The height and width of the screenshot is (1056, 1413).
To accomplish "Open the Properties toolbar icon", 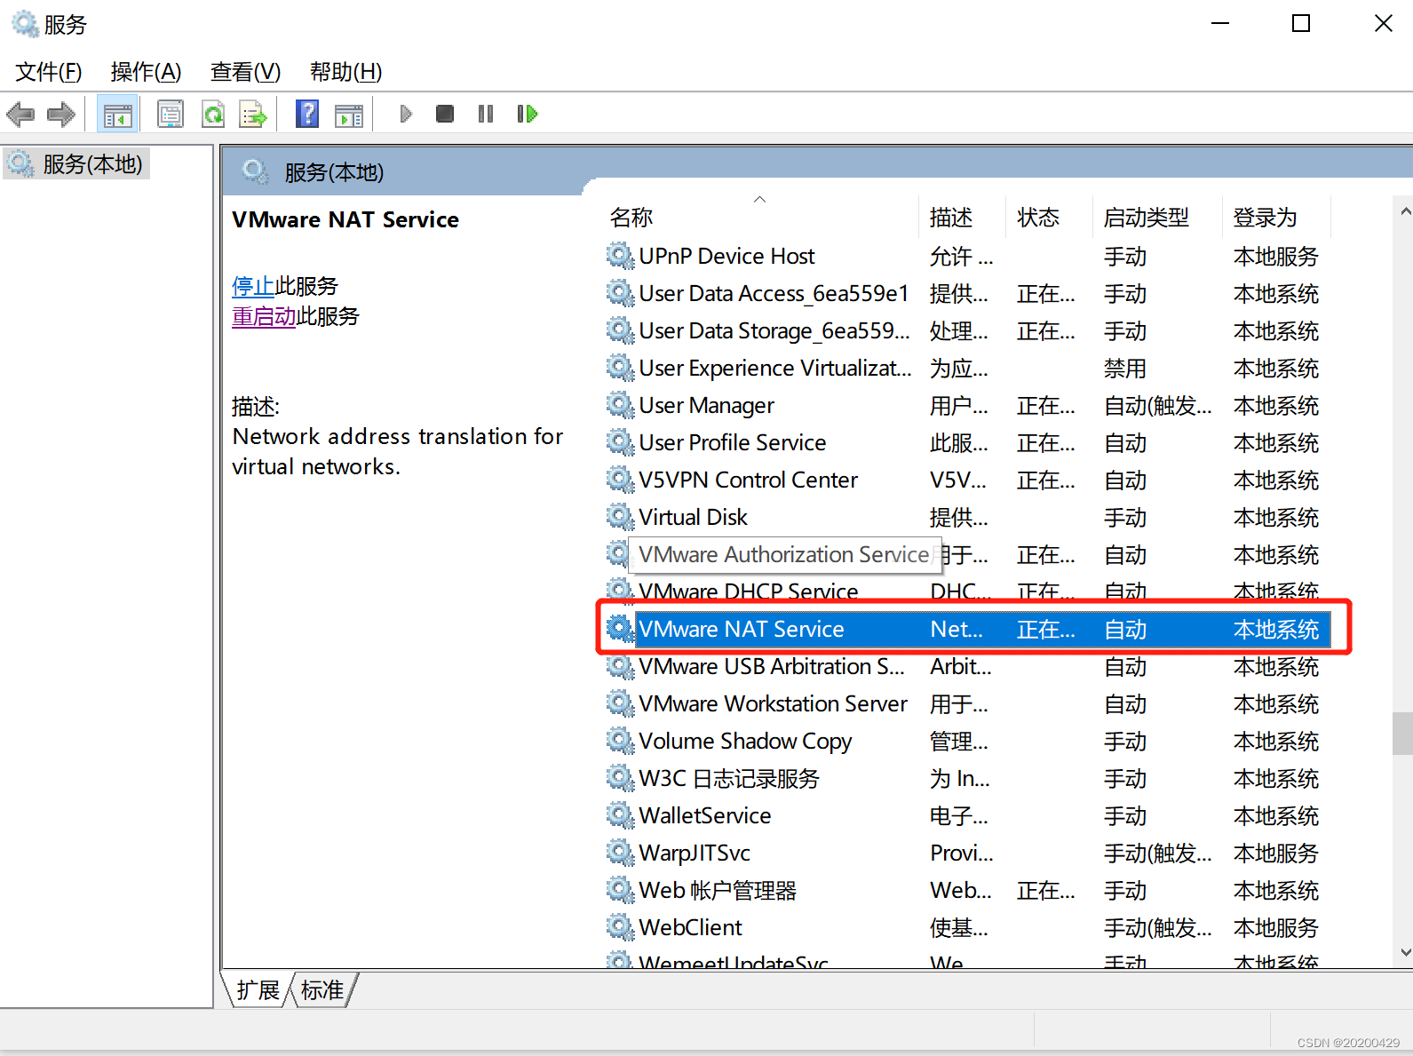I will tap(170, 114).
